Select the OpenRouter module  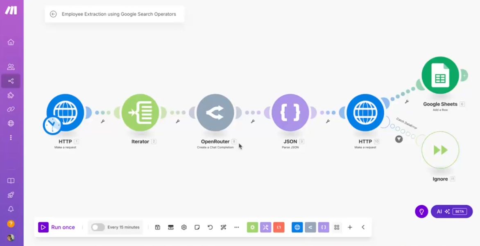click(215, 113)
